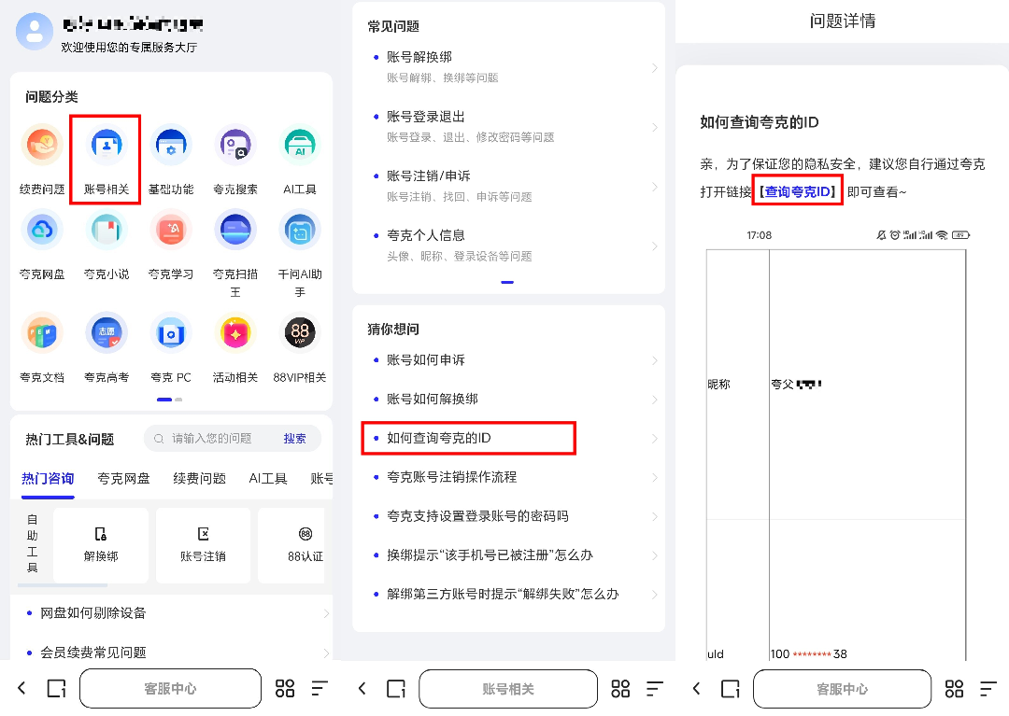Go back in the 客服中心 left panel
Image resolution: width=1009 pixels, height=716 pixels.
click(21, 688)
